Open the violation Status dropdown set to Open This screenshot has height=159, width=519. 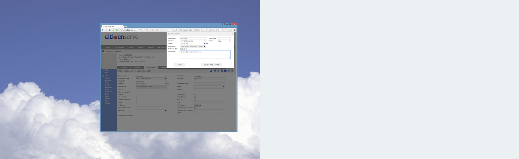[x=224, y=41]
